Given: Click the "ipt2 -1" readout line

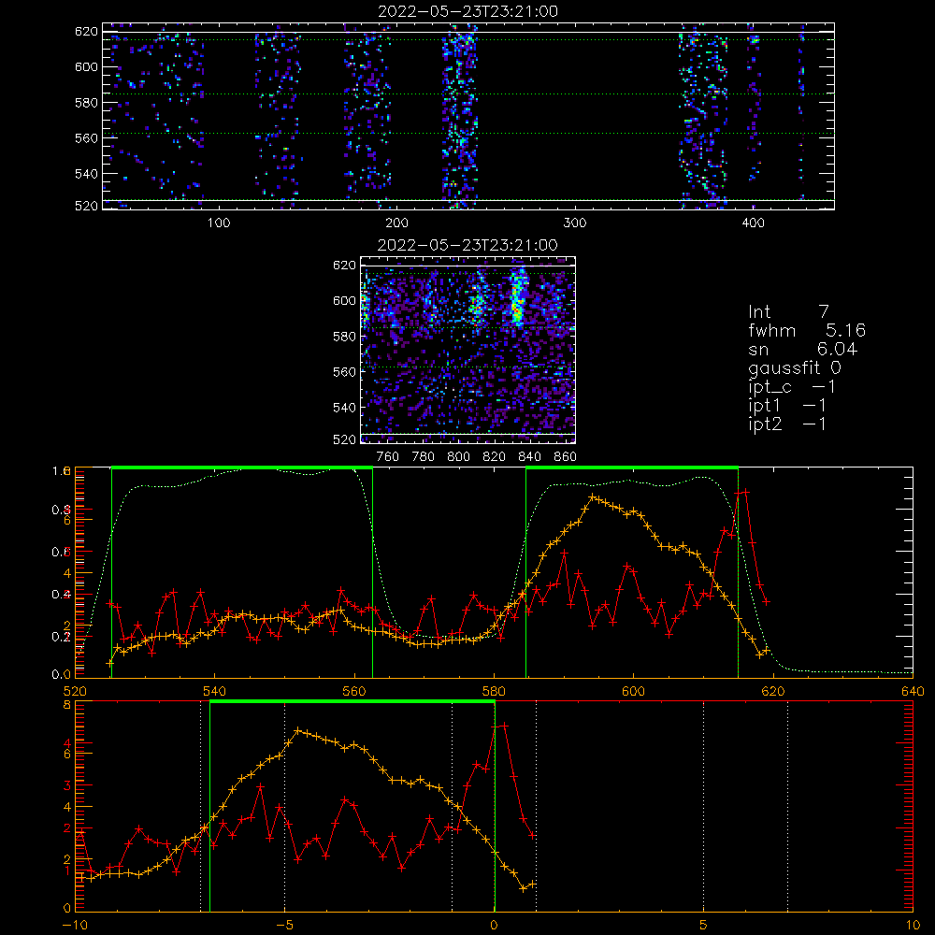Looking at the screenshot, I should coord(787,424).
